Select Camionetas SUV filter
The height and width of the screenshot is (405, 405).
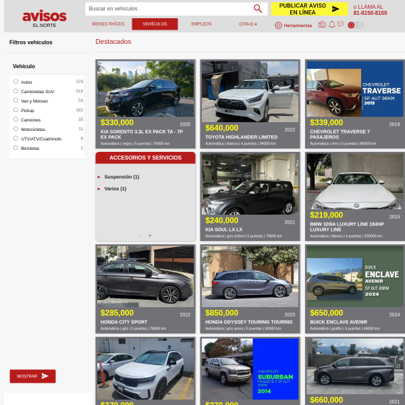(16, 91)
